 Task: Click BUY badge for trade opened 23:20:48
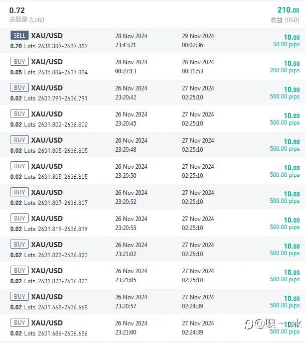click(20, 140)
